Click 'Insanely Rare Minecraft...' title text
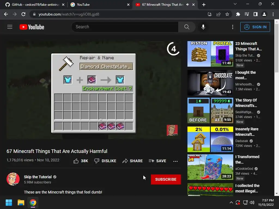The width and height of the screenshot is (279, 209). coord(247,132)
